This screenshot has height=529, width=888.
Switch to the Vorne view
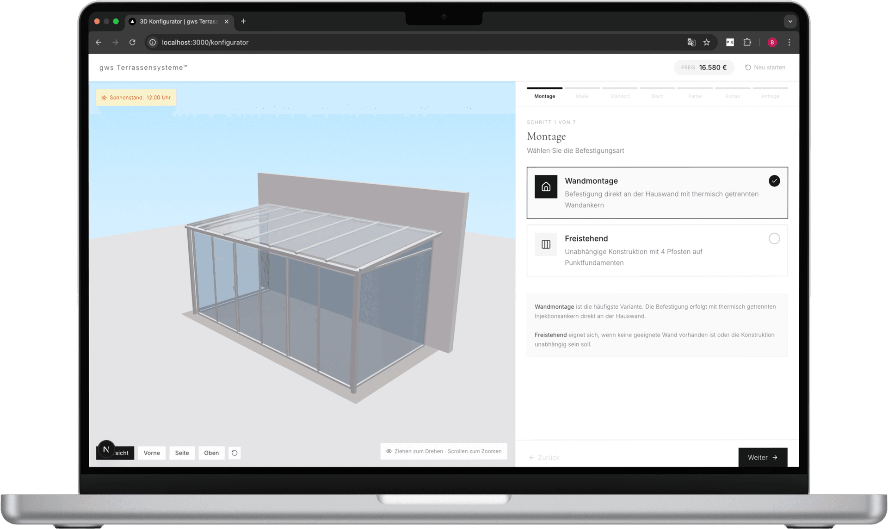(151, 453)
